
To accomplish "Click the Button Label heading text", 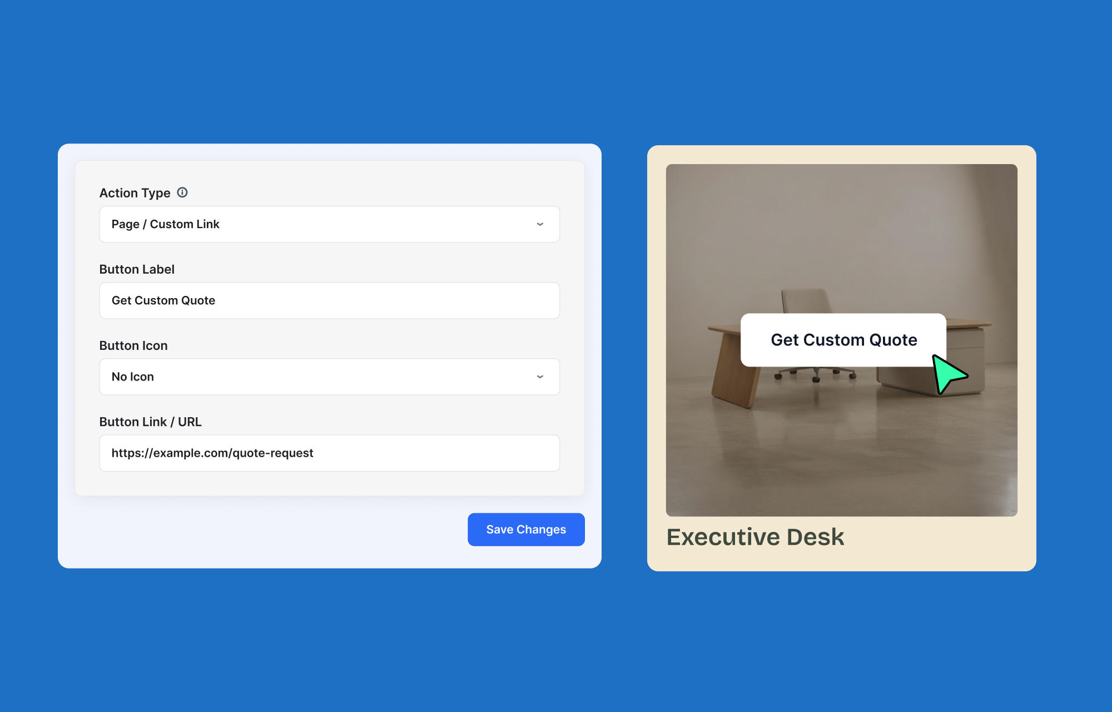I will [x=137, y=269].
